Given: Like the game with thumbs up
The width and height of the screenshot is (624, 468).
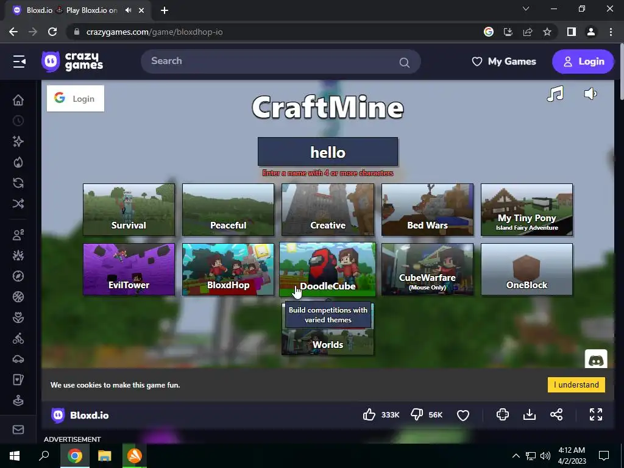Looking at the screenshot, I should (369, 414).
